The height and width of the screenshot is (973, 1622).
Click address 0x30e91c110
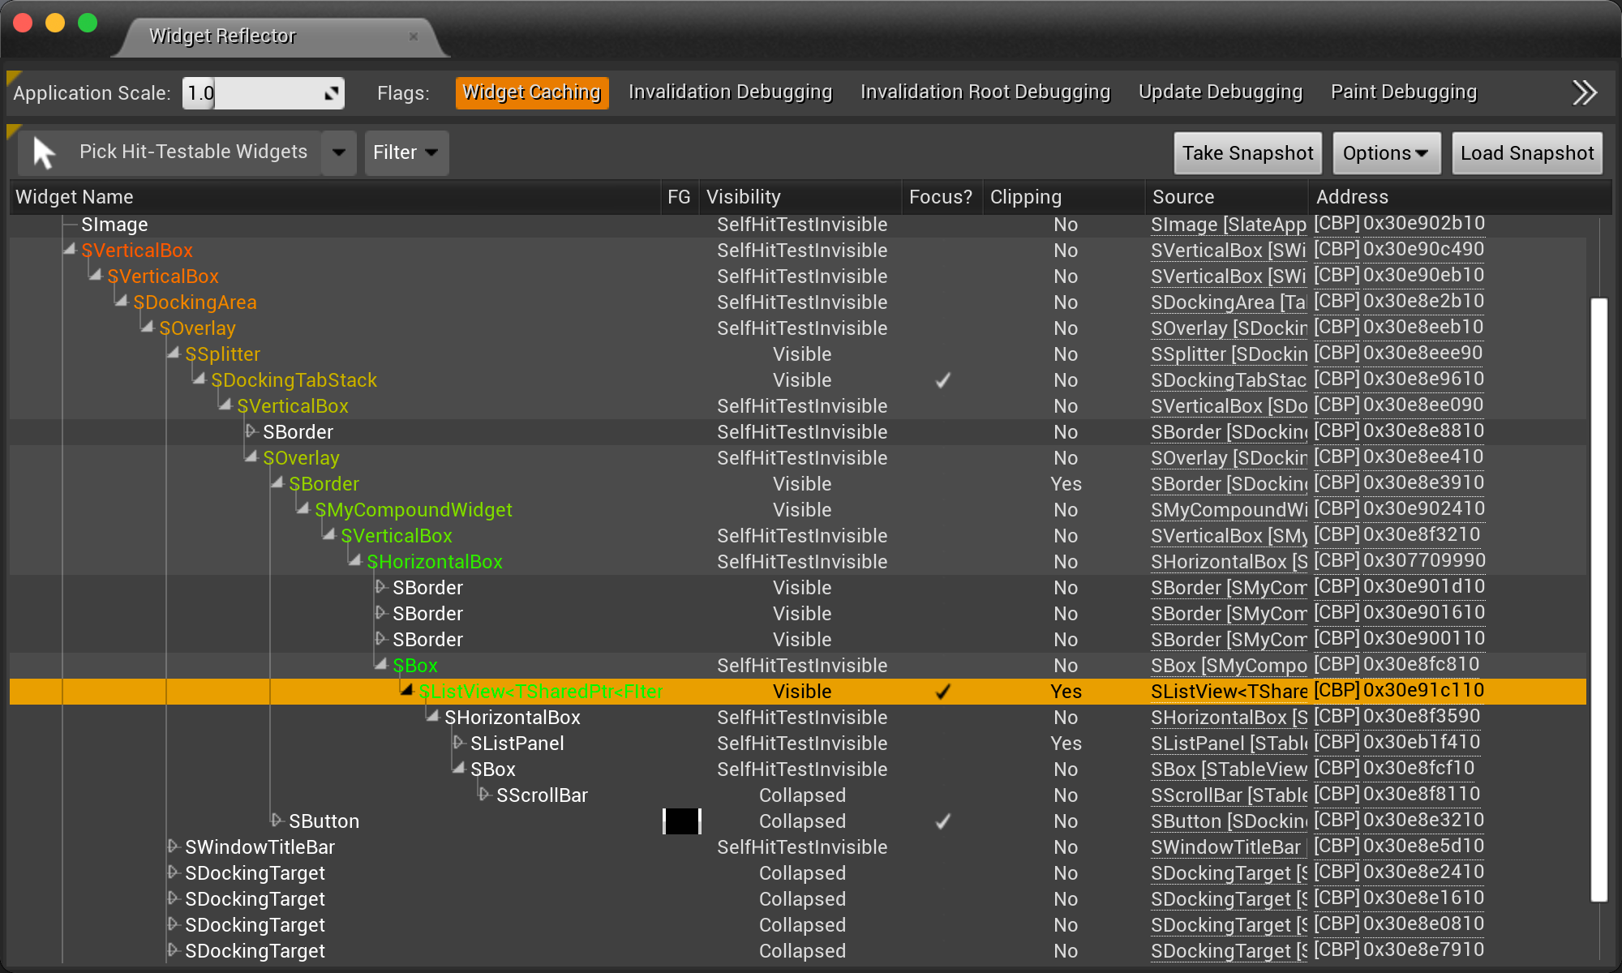(x=1423, y=690)
